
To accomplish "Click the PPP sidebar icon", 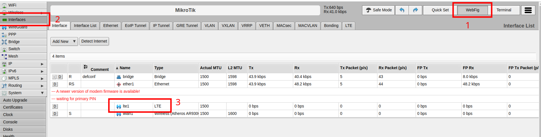I will point(4,35).
